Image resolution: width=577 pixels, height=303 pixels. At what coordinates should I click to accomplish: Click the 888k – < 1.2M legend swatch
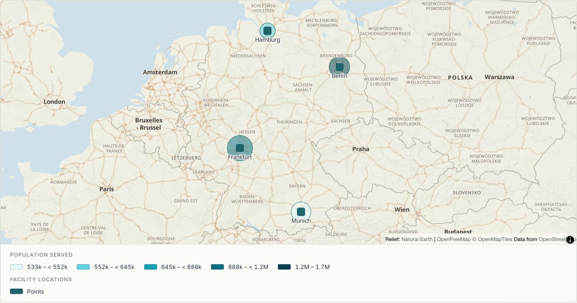[217, 267]
